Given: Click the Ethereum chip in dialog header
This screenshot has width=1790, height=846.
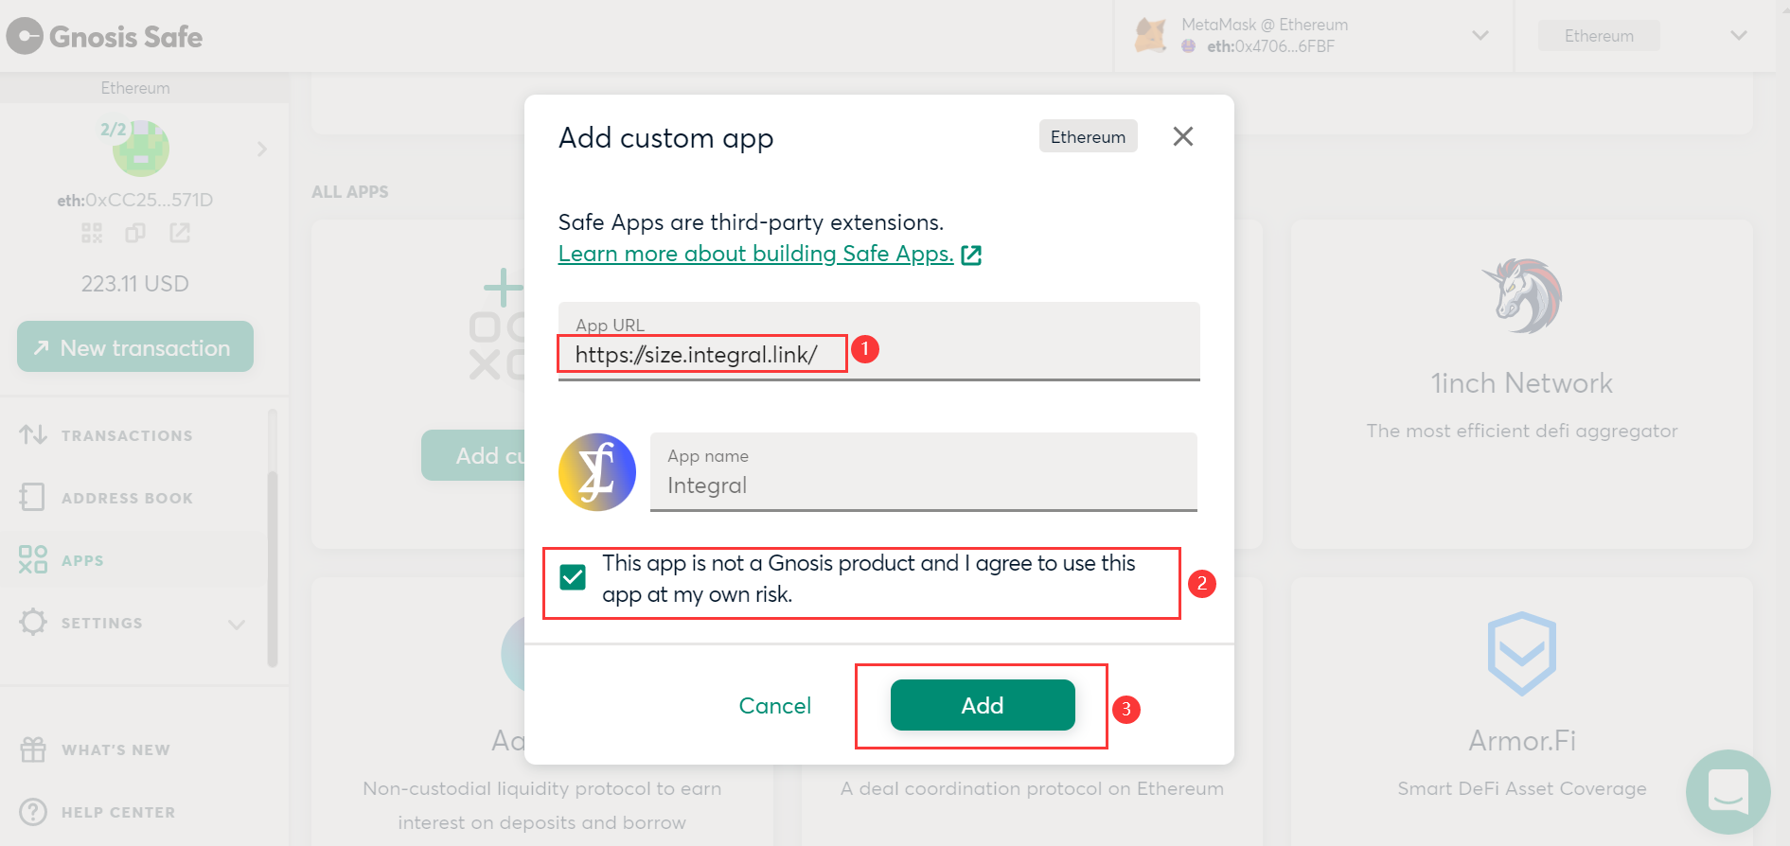Looking at the screenshot, I should pos(1088,136).
